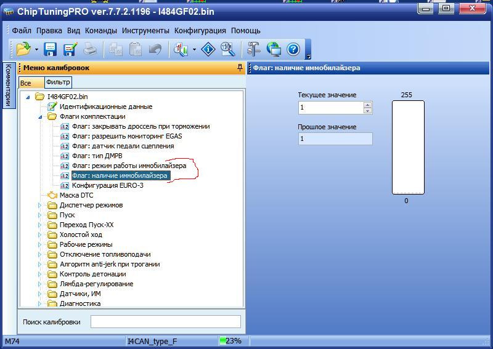Image resolution: width=493 pixels, height=349 pixels.
Task: Click the I4CAN_type_F status bar entry
Action: coord(152,341)
